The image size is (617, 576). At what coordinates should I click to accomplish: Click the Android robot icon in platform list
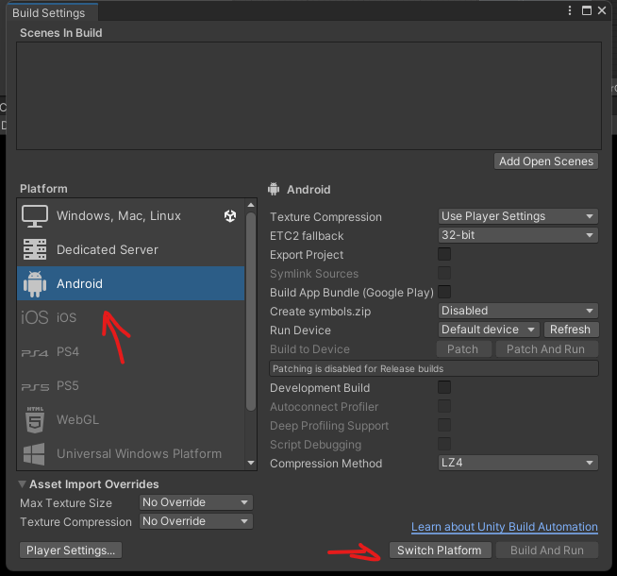35,283
